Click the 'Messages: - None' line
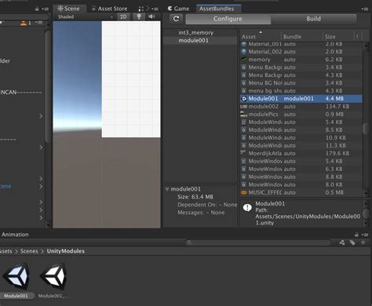The image size is (372, 306). coord(201,213)
